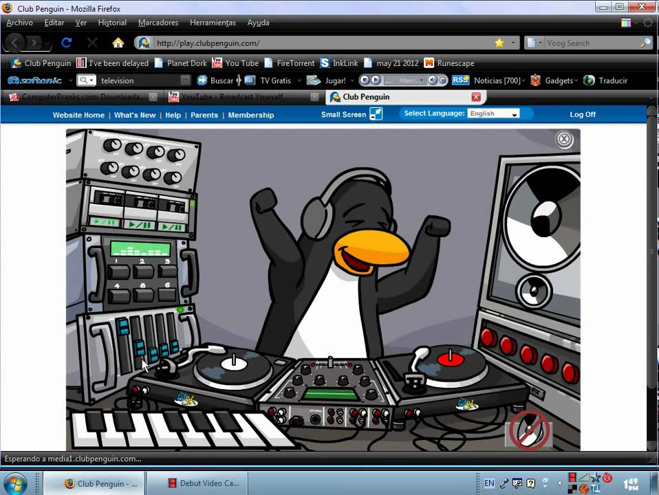Screen dimensions: 659x495
Task: Bookmark page with the star icon
Action: coord(499,43)
